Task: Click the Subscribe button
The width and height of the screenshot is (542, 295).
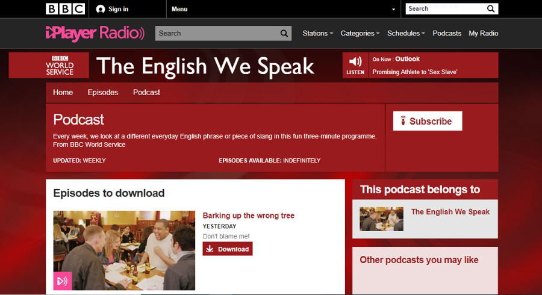Action: pyautogui.click(x=428, y=121)
